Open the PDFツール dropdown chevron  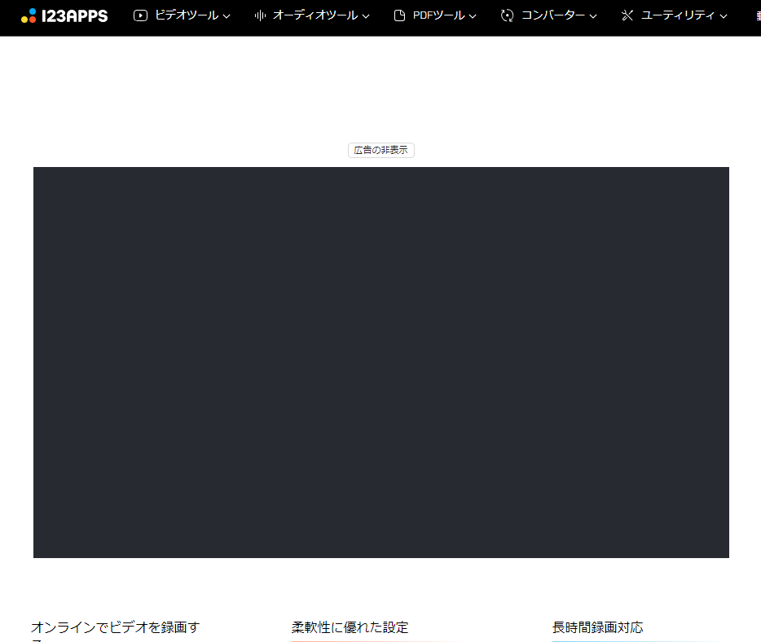473,15
